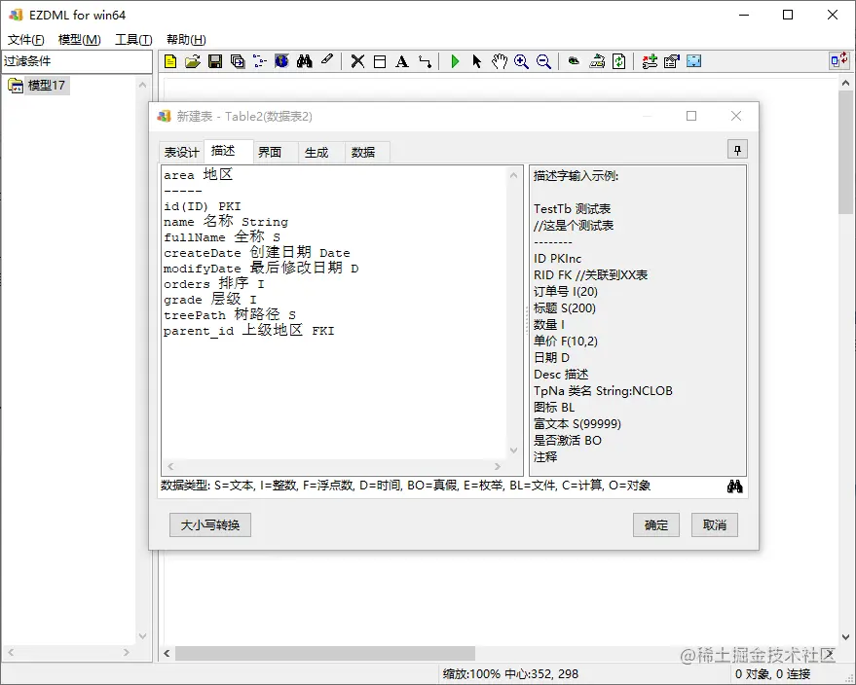Viewport: 856px width, 685px height.
Task: Select the text A tool
Action: click(x=402, y=61)
